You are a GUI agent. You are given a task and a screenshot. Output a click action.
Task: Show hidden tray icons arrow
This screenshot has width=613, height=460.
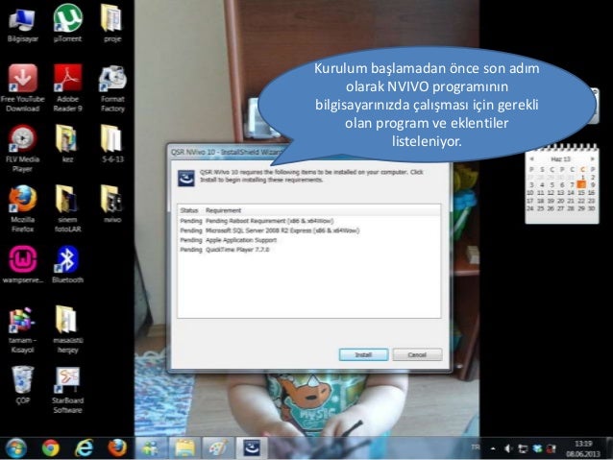pos(493,448)
